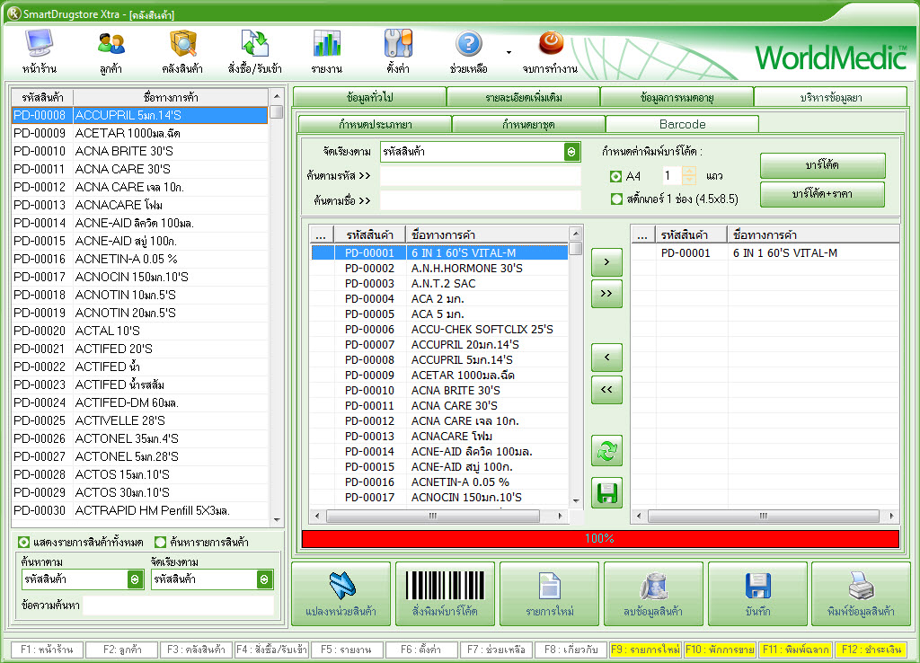920x663 pixels.
Task: Click the บาร์โค้ด+ราคา button
Action: click(822, 195)
